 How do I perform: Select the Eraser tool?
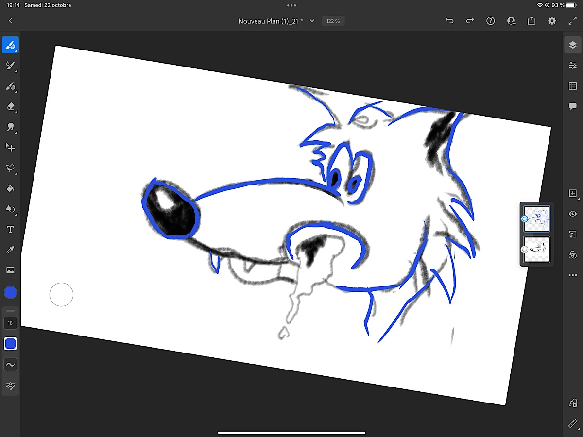tap(10, 107)
